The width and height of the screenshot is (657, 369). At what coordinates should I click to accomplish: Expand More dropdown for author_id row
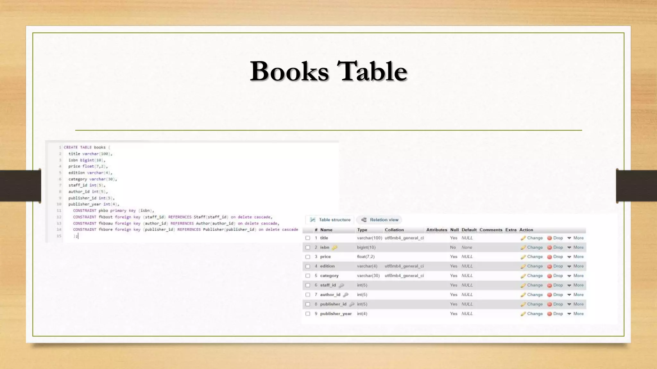click(x=576, y=295)
